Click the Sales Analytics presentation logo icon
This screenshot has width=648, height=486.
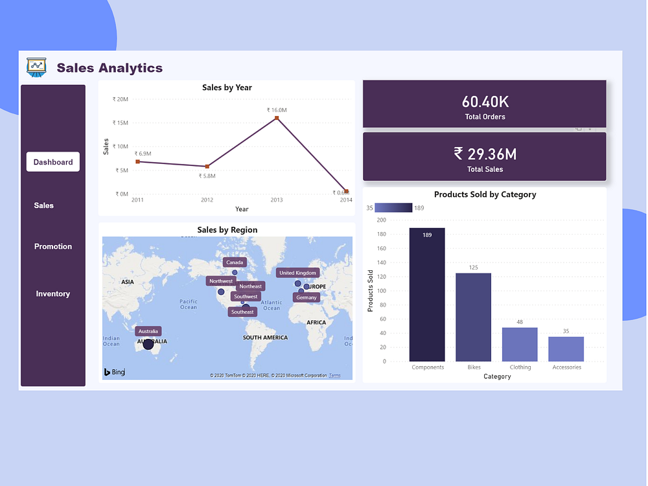pyautogui.click(x=36, y=67)
